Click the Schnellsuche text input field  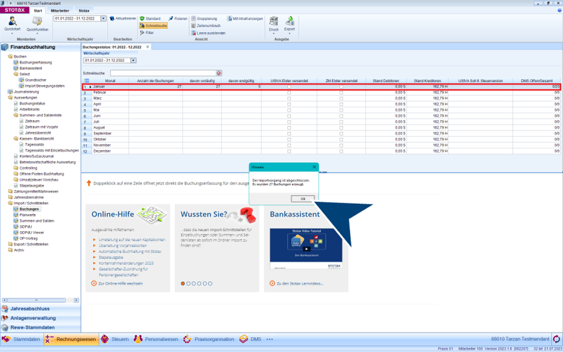[162, 73]
